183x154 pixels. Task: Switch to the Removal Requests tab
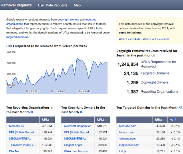point(17,5)
